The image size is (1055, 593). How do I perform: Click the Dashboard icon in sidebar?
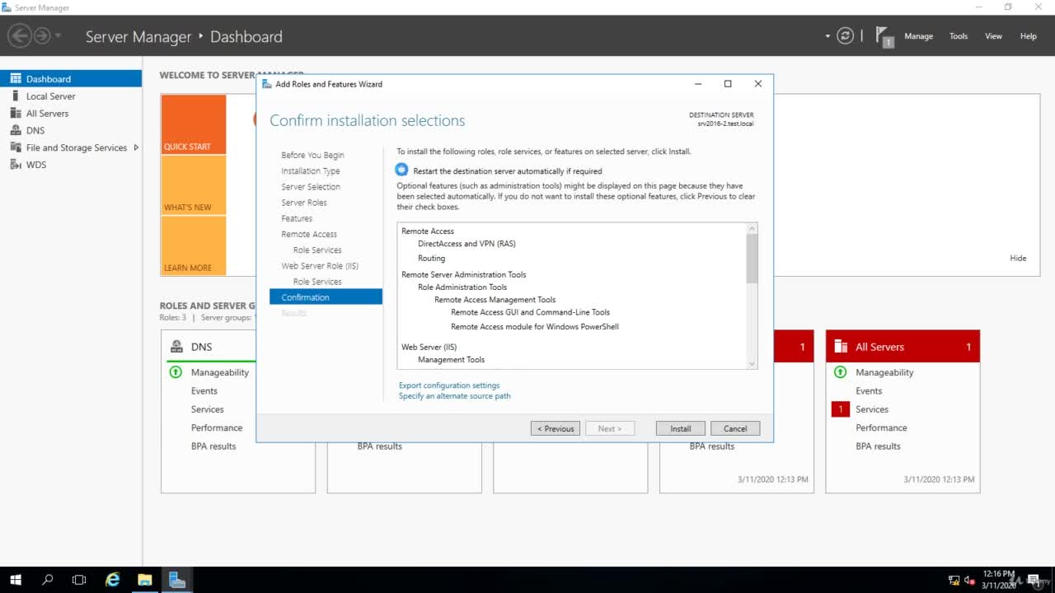click(x=15, y=79)
